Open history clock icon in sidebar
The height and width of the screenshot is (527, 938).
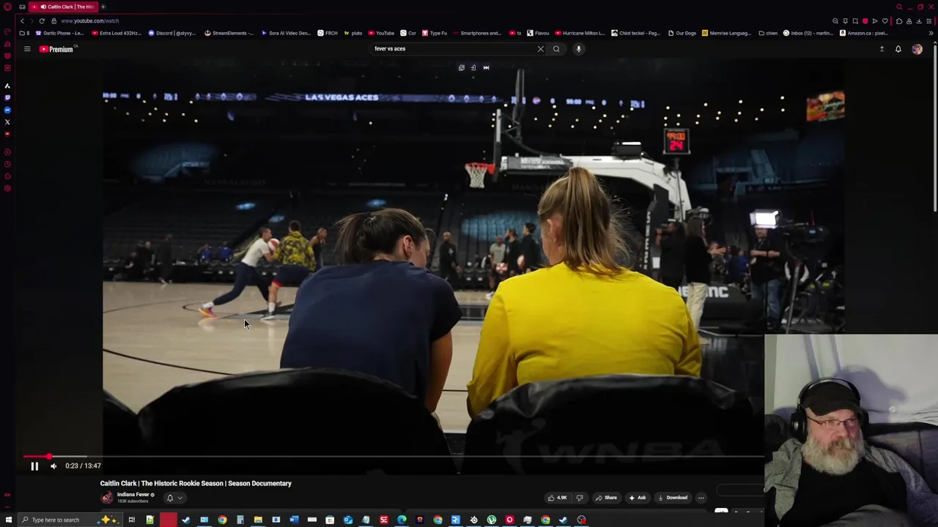point(7,164)
